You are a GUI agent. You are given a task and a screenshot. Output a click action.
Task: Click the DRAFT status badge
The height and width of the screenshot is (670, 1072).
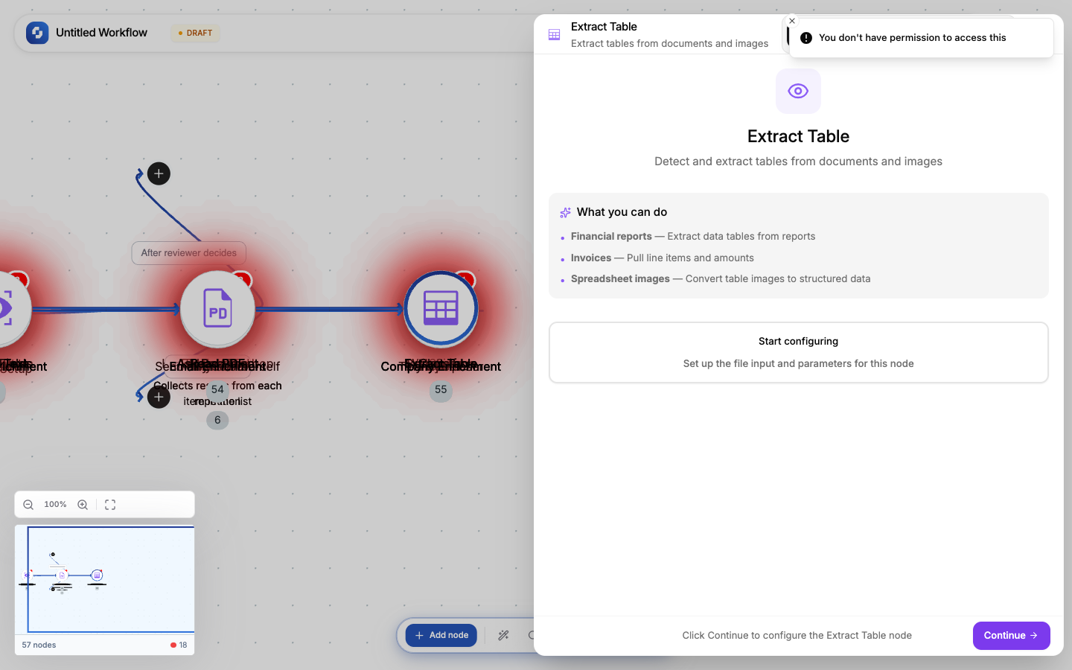[195, 33]
